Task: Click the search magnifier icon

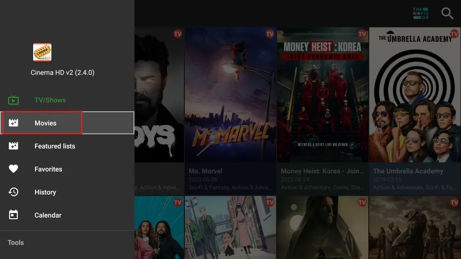Action: pos(447,13)
